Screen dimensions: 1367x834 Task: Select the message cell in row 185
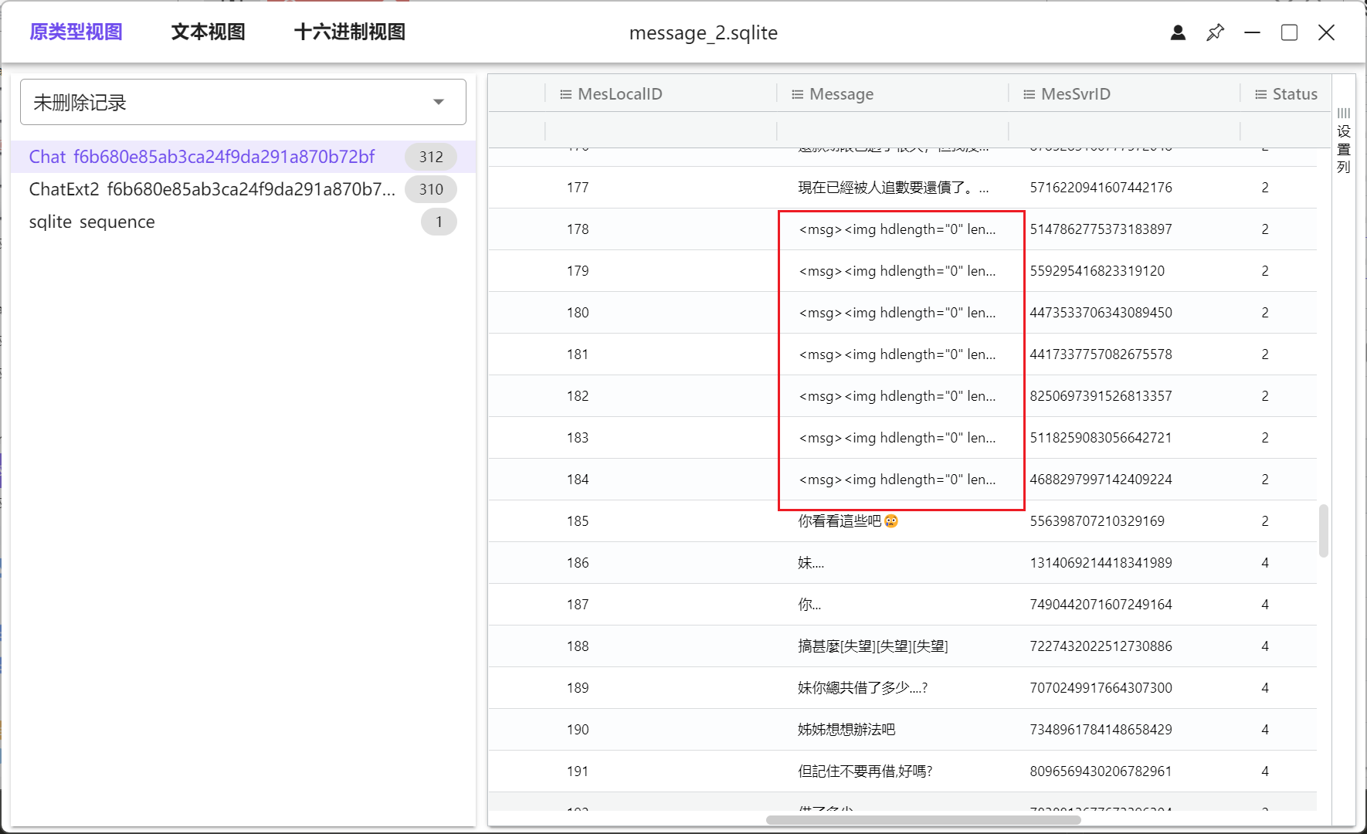coord(891,521)
